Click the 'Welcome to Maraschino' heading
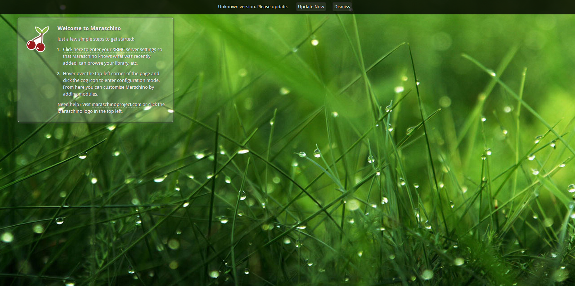The width and height of the screenshot is (575, 286). click(x=89, y=28)
